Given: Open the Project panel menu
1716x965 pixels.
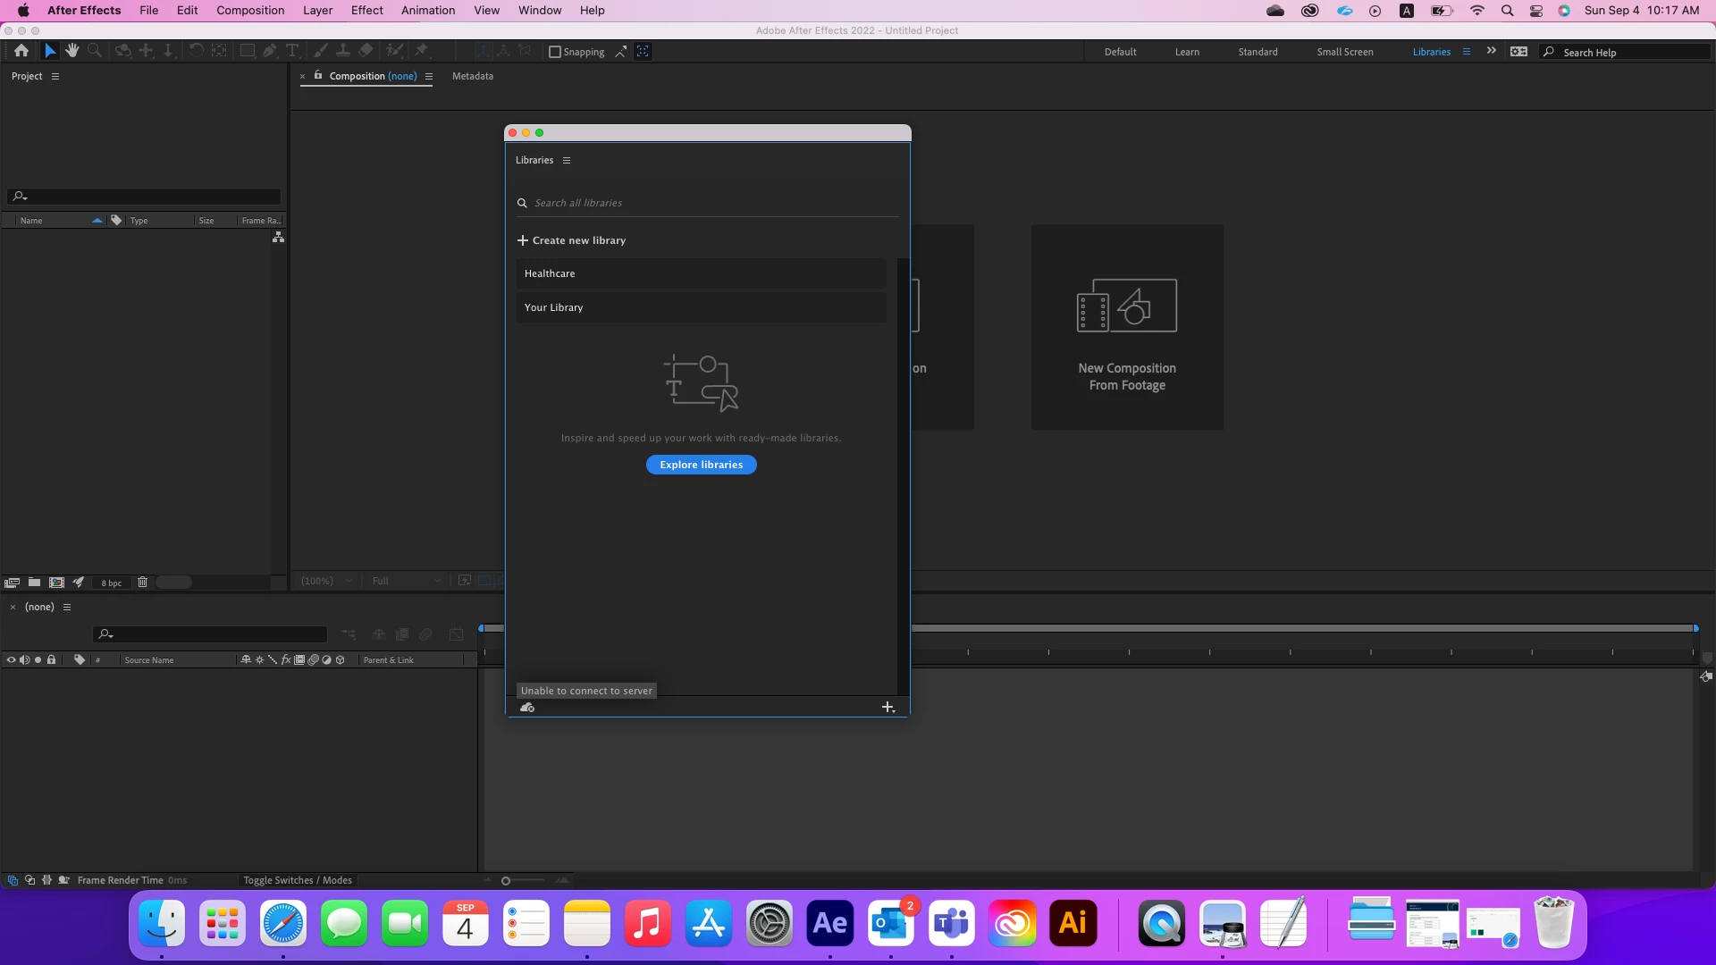Looking at the screenshot, I should [55, 77].
